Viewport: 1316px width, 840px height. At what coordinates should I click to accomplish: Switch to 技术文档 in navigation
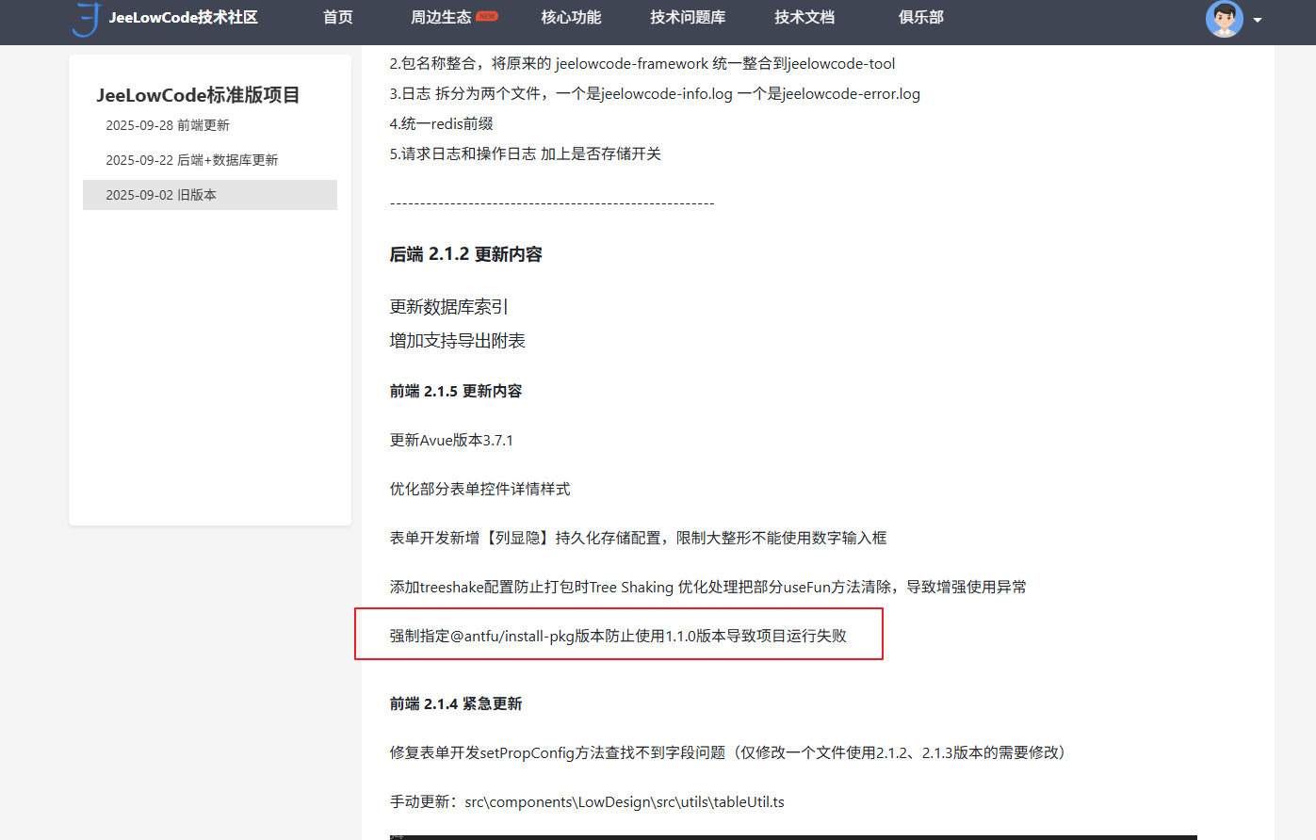tap(804, 18)
